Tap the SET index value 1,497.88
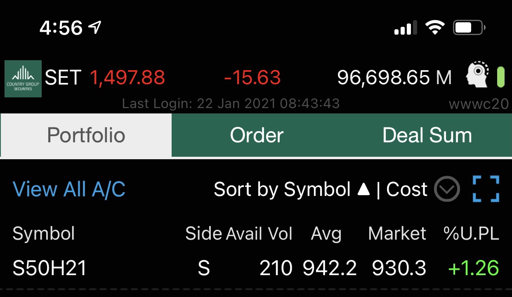Viewport: 512px width, 297px height. click(x=127, y=78)
